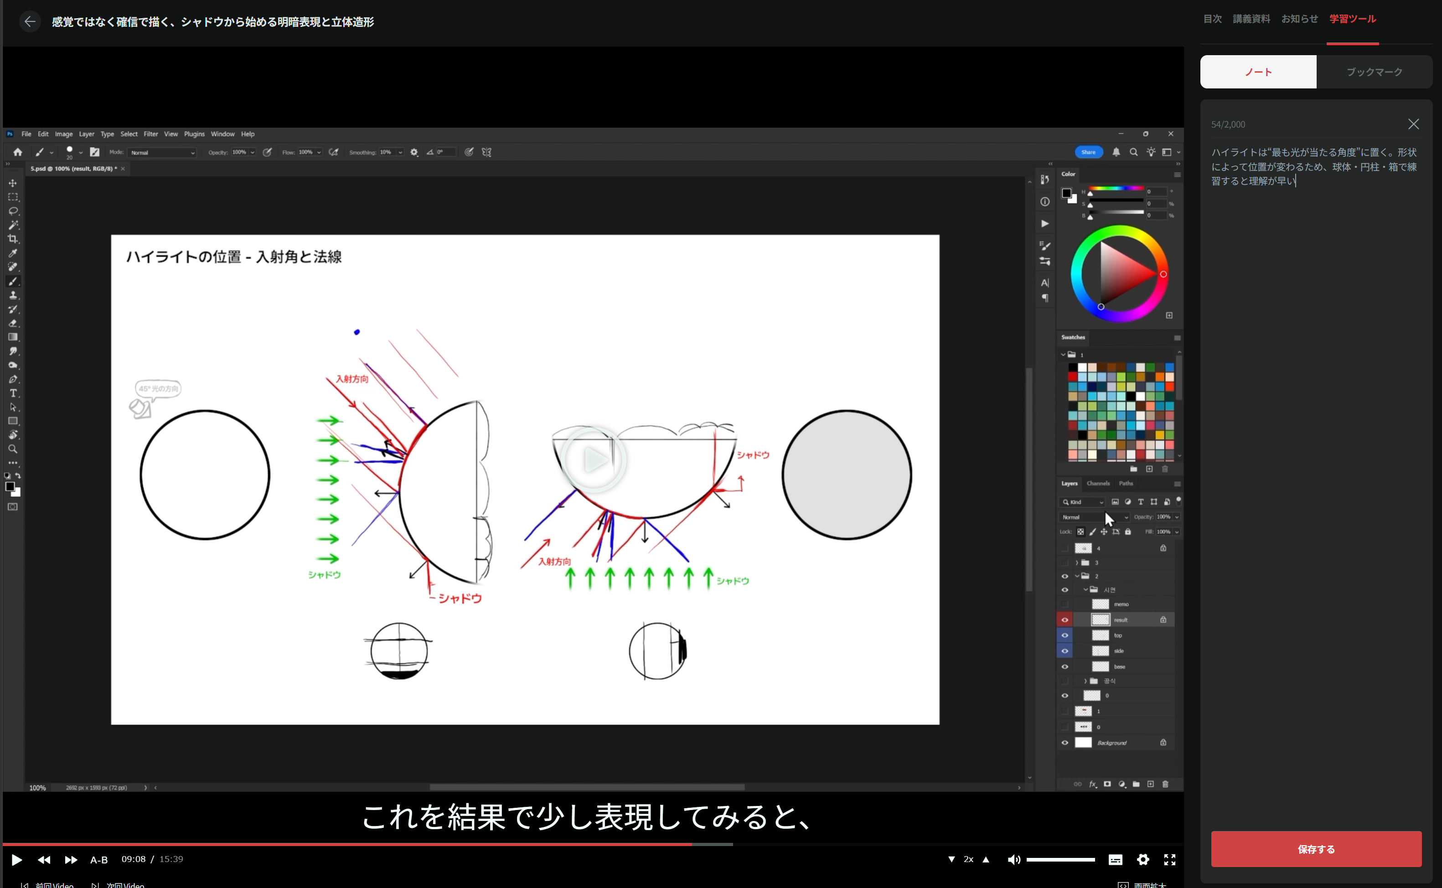Image resolution: width=1442 pixels, height=888 pixels.
Task: Open the brush smoothing options gear
Action: 414,152
